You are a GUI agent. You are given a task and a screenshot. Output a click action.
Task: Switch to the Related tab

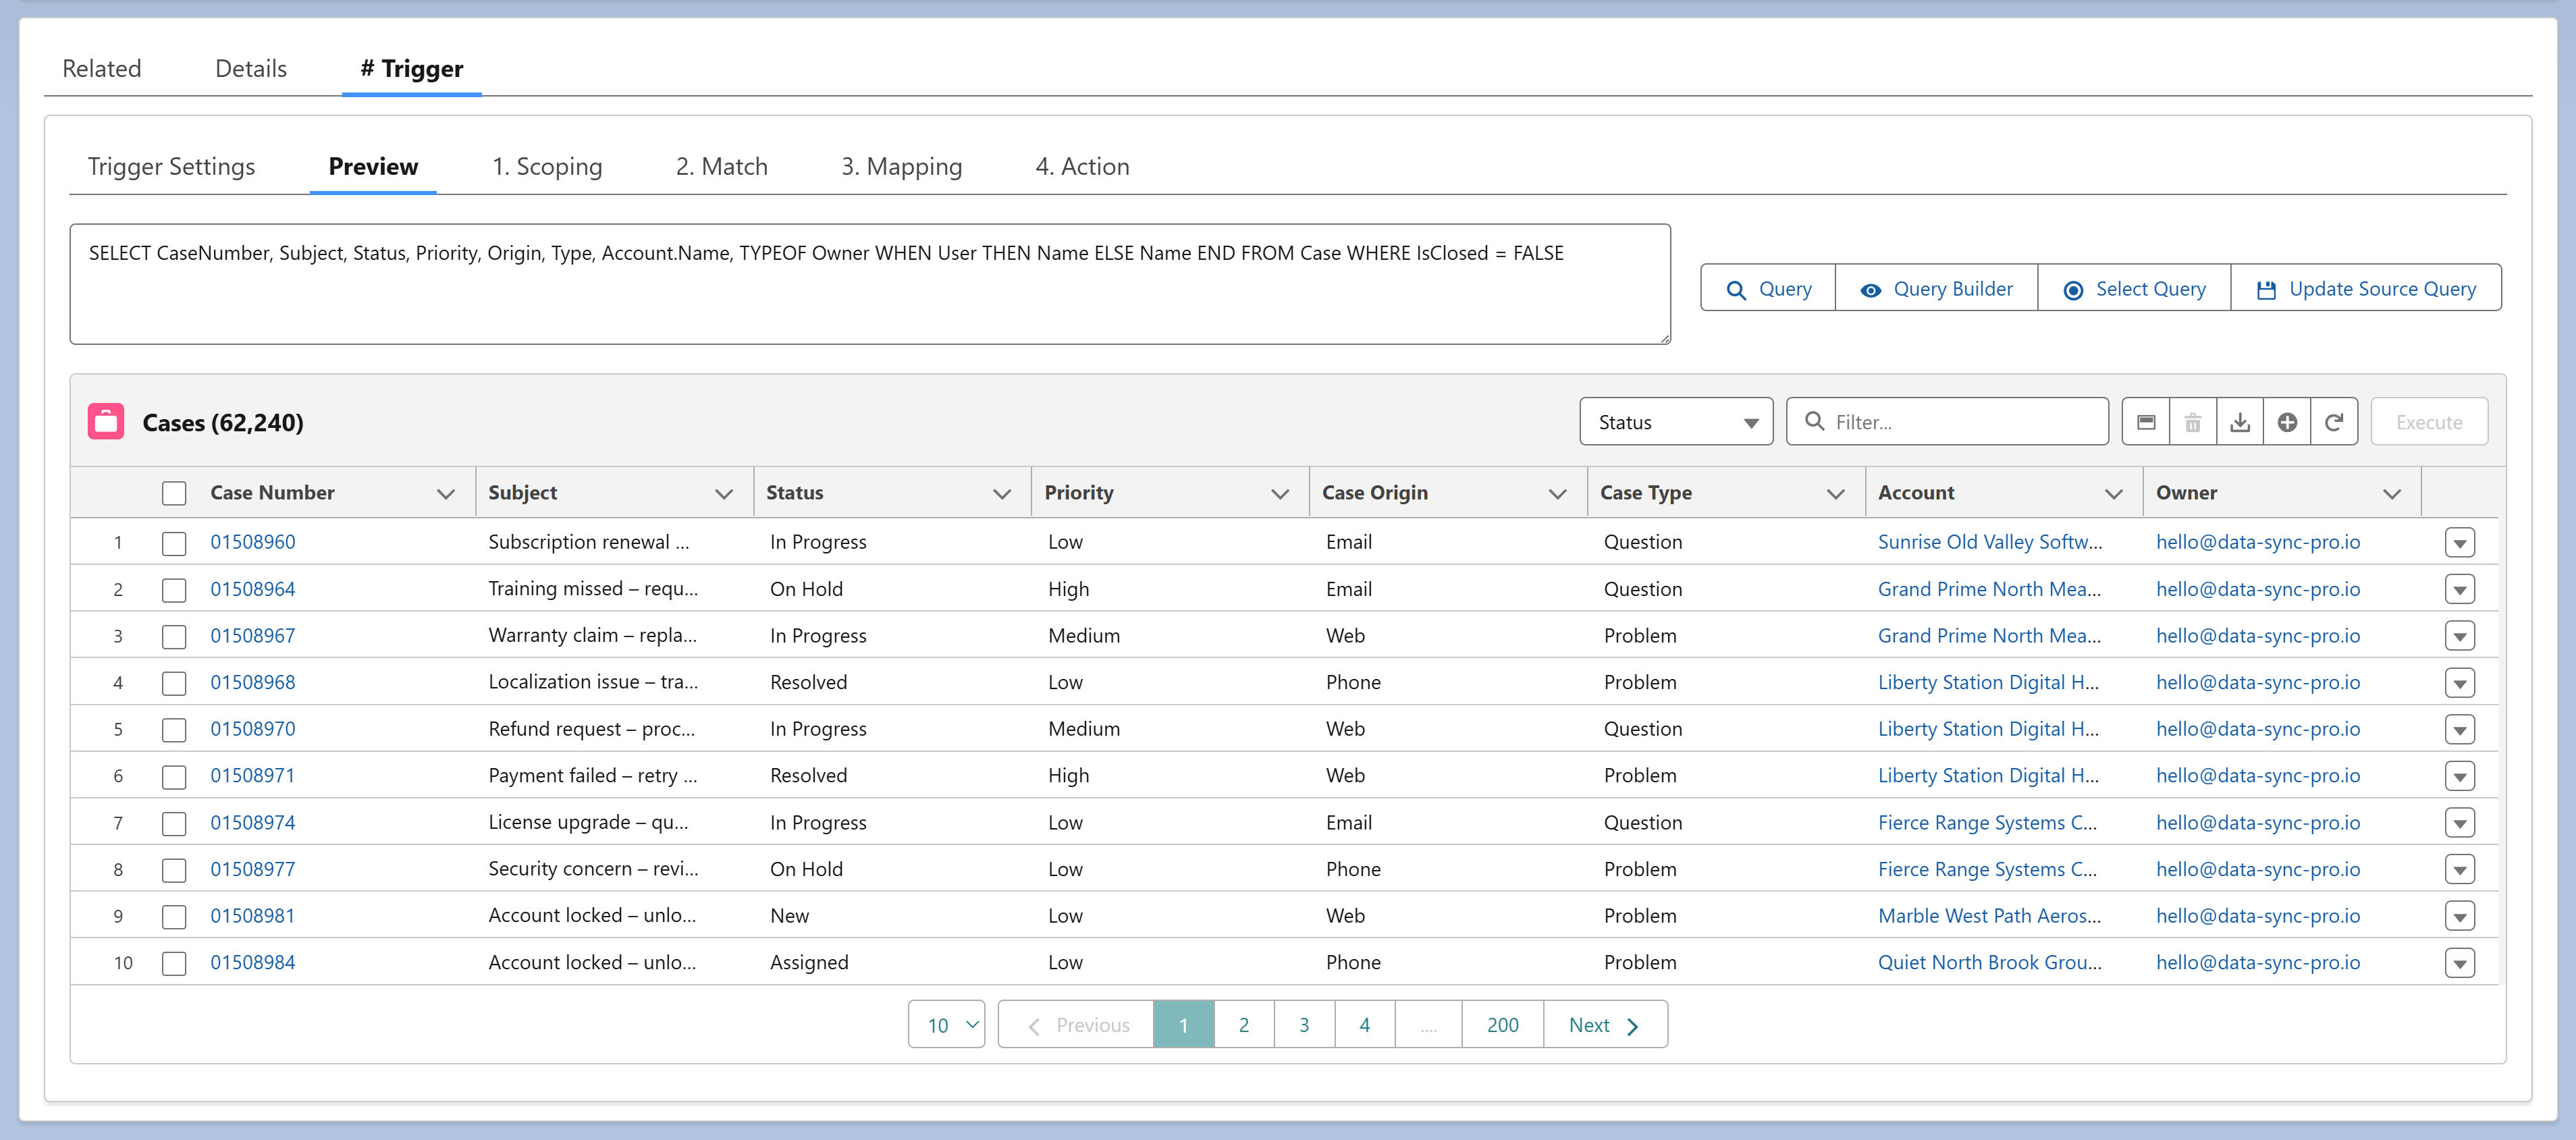[x=102, y=68]
